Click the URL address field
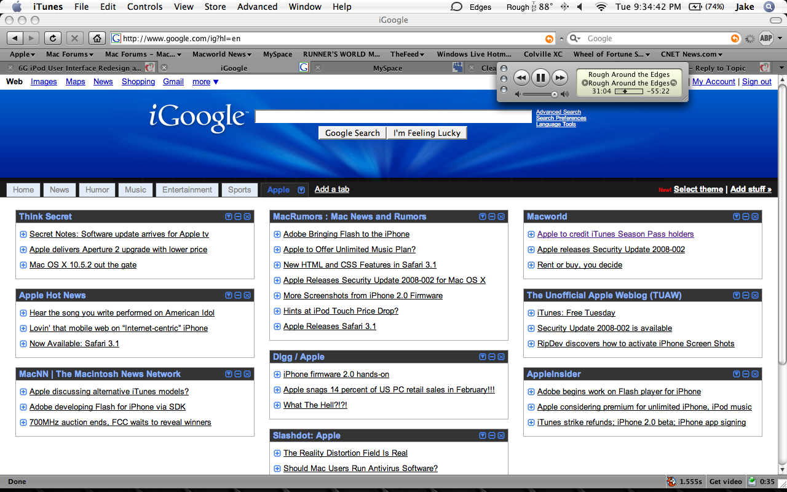 [x=332, y=38]
